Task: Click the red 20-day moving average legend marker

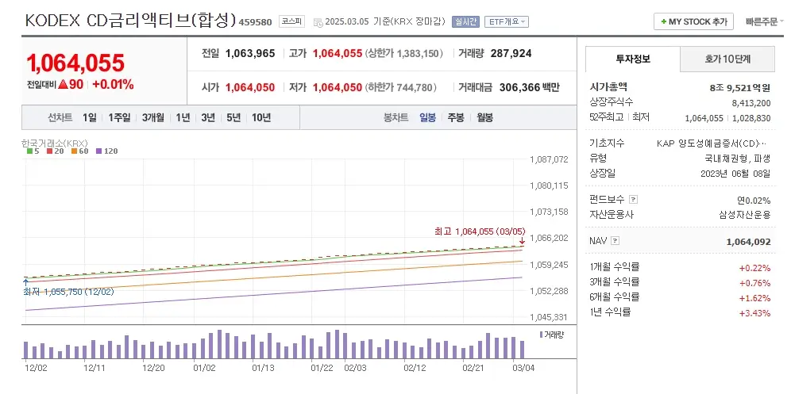Action: (x=50, y=151)
